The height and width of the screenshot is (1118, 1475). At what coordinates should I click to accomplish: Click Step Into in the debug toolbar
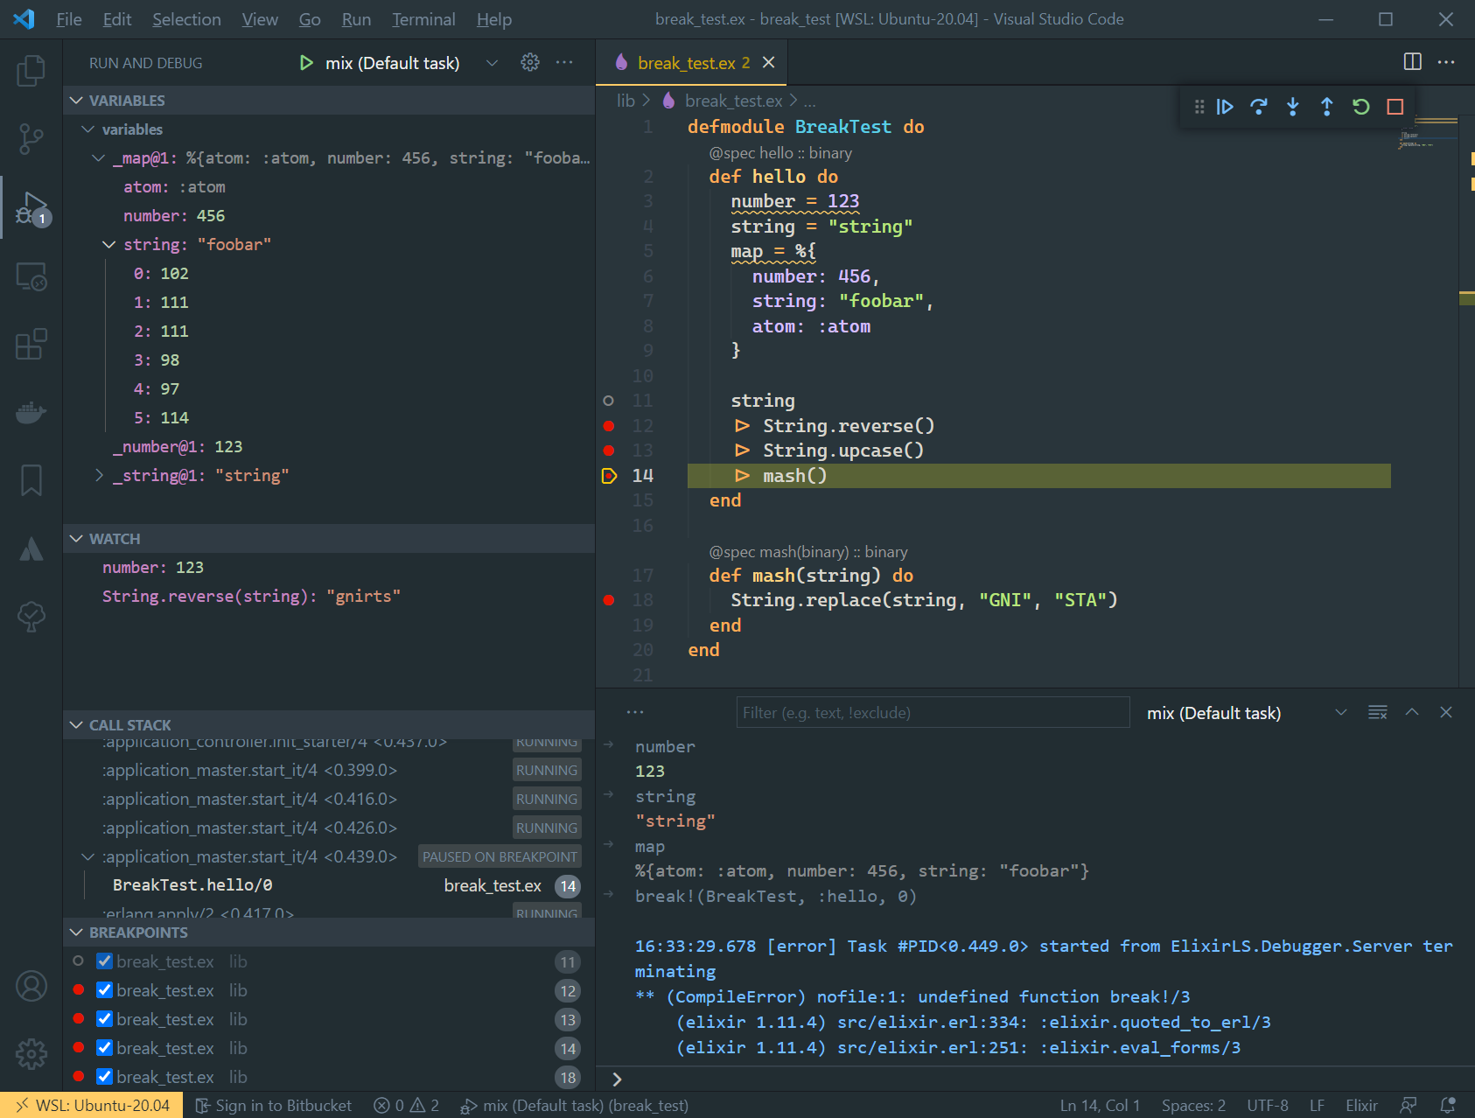tap(1293, 107)
